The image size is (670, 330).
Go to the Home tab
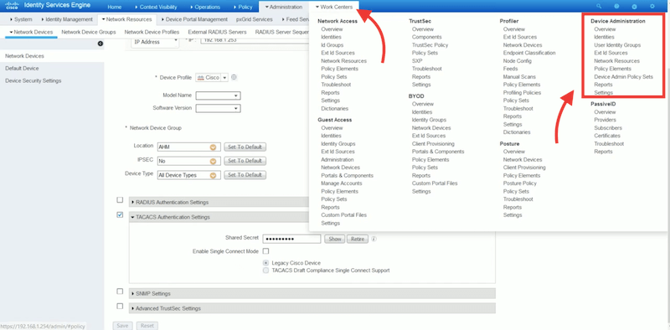point(115,8)
